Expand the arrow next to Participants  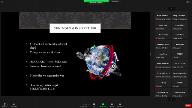[89, 104]
